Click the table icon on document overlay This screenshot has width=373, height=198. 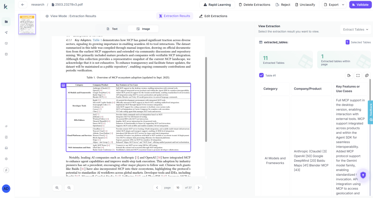click(63, 85)
